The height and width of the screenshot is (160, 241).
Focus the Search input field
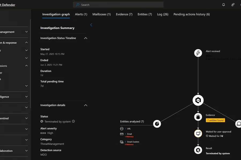coord(118,5)
